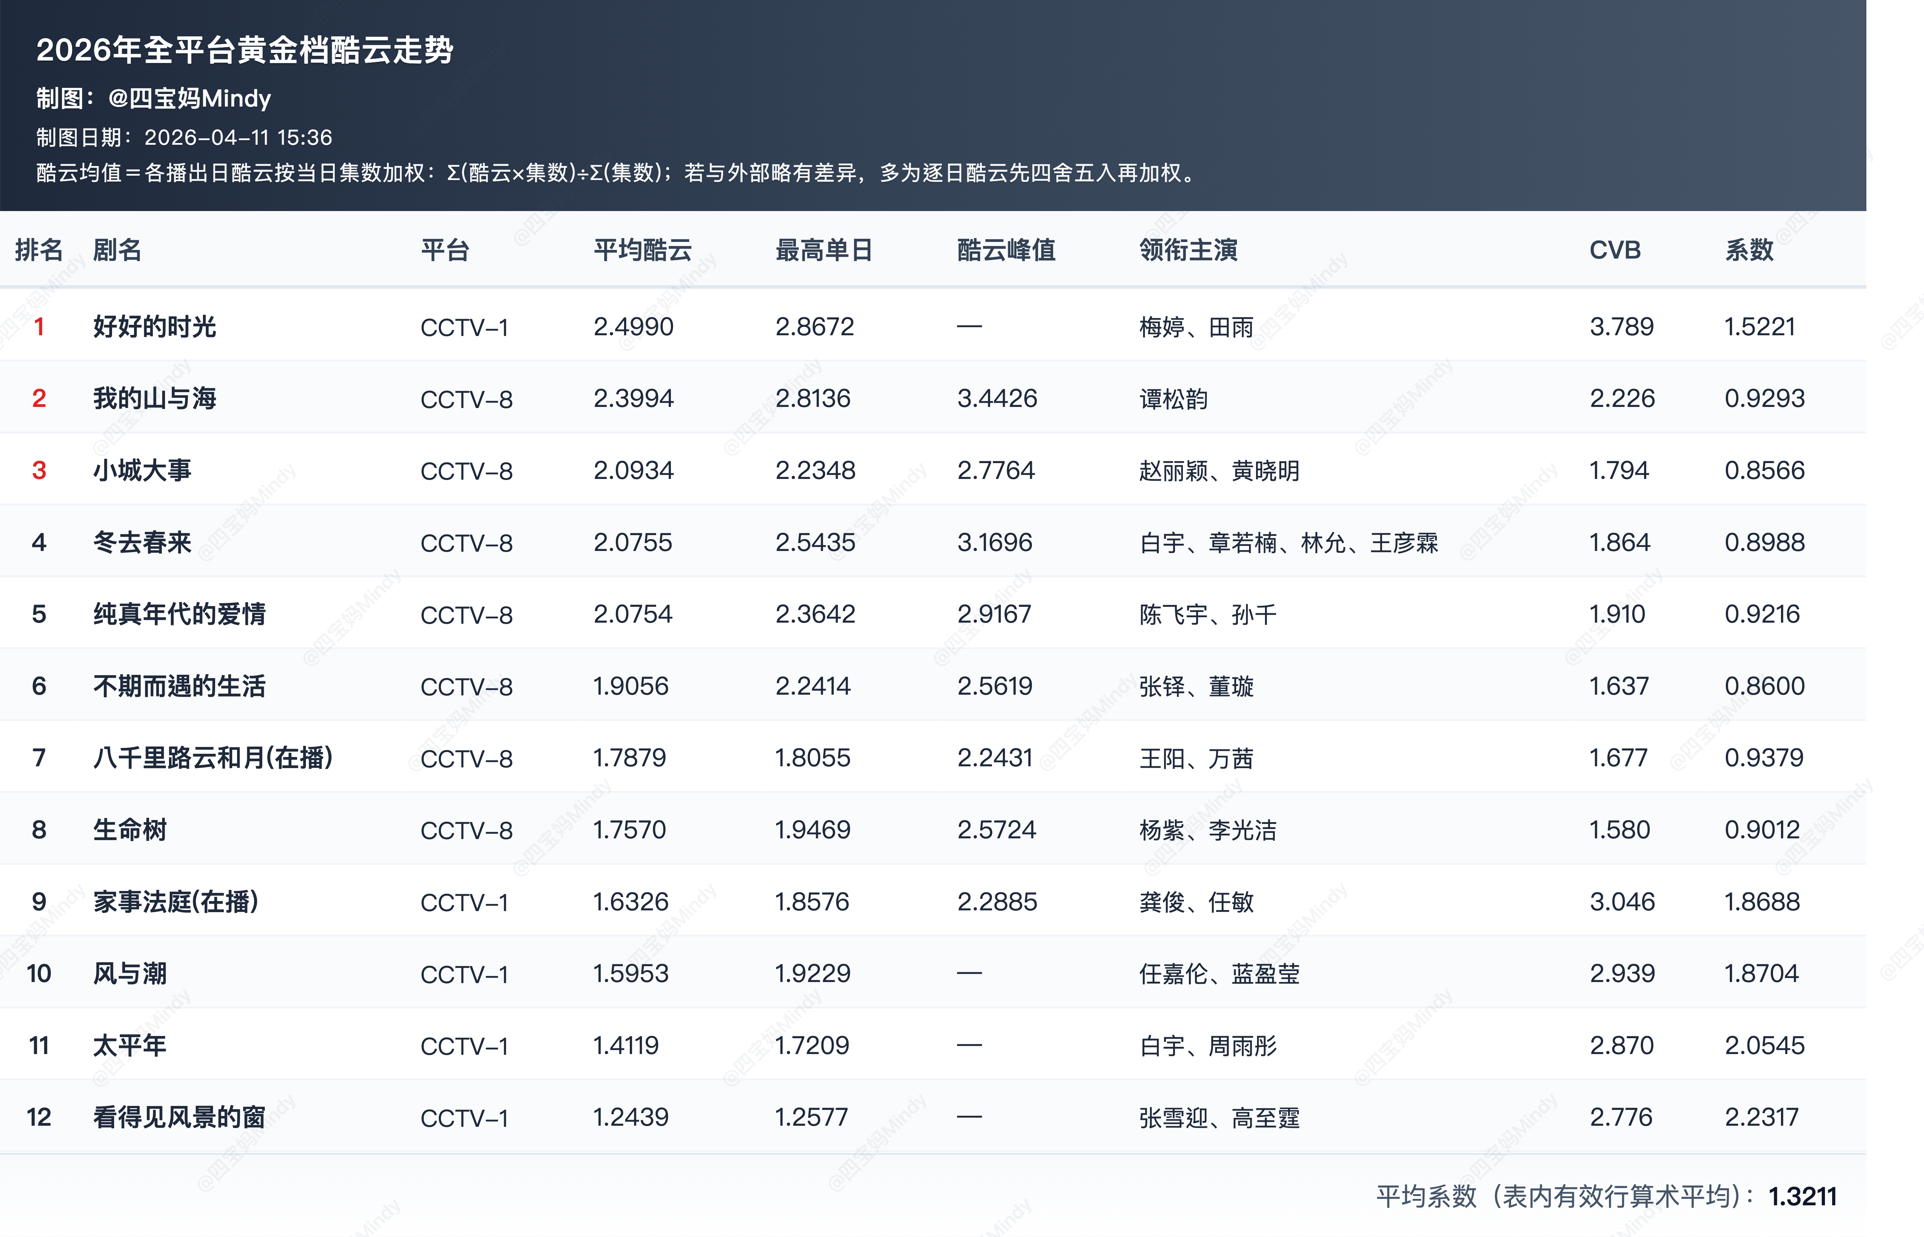The image size is (1924, 1237).
Task: Open details for 八千里路云和月(在播)
Action: click(212, 757)
